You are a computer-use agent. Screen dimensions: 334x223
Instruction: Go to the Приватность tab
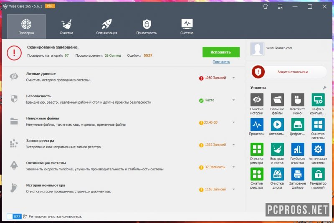click(147, 26)
